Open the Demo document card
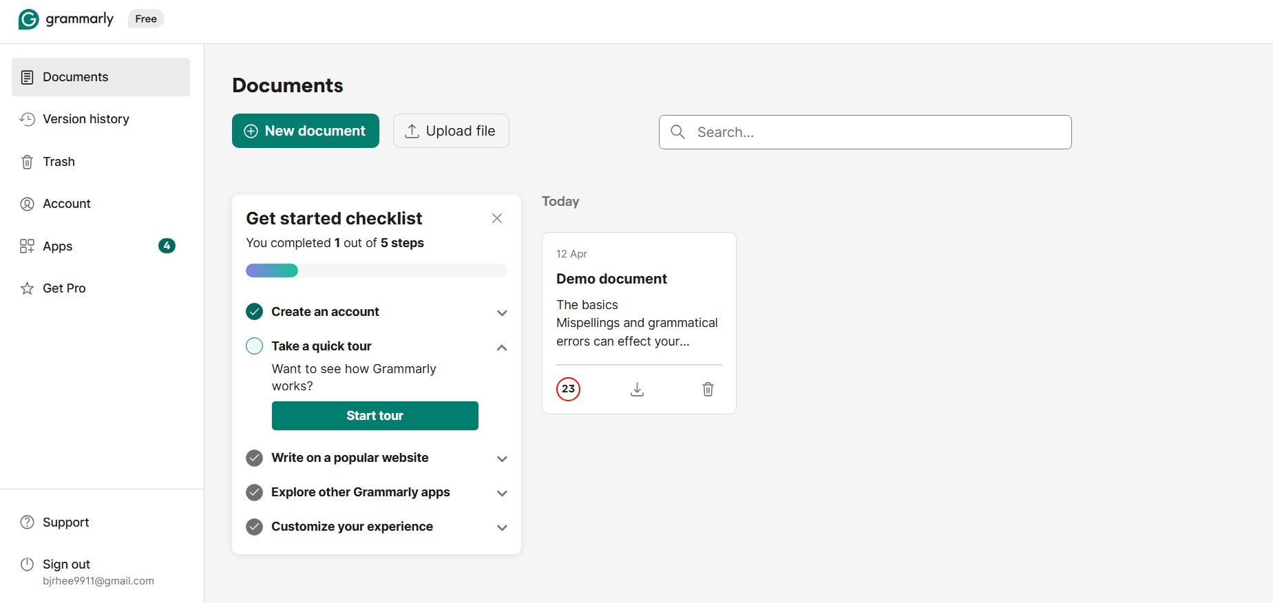The width and height of the screenshot is (1273, 603). (x=639, y=323)
